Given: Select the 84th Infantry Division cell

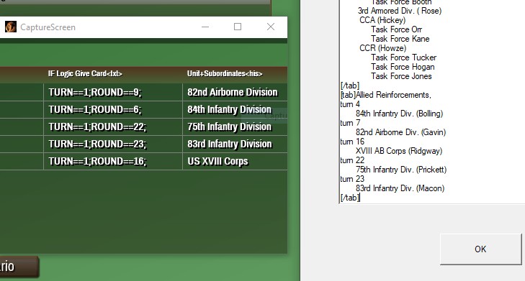Looking at the screenshot, I should coord(235,109).
